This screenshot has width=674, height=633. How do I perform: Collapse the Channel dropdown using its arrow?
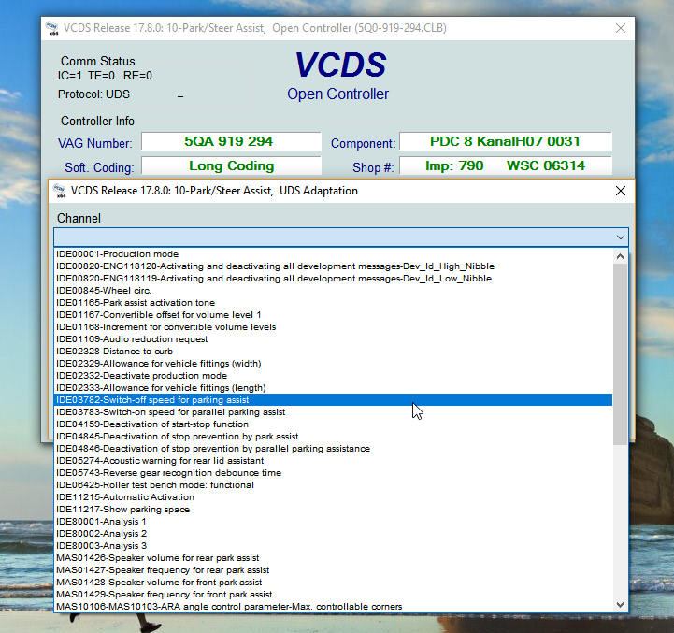(620, 237)
